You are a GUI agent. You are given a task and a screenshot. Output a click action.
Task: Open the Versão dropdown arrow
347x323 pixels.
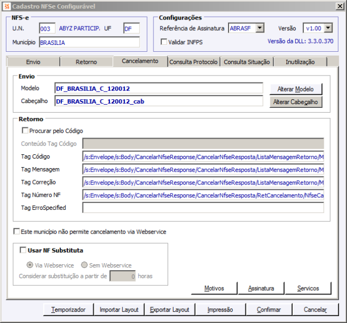point(329,28)
